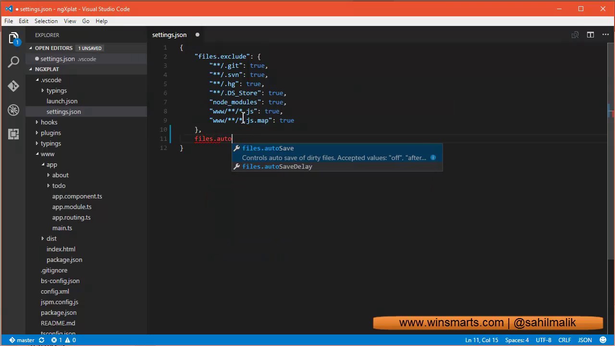The width and height of the screenshot is (615, 346).
Task: Click the open changes icon in editor toolbar
Action: pyautogui.click(x=575, y=35)
